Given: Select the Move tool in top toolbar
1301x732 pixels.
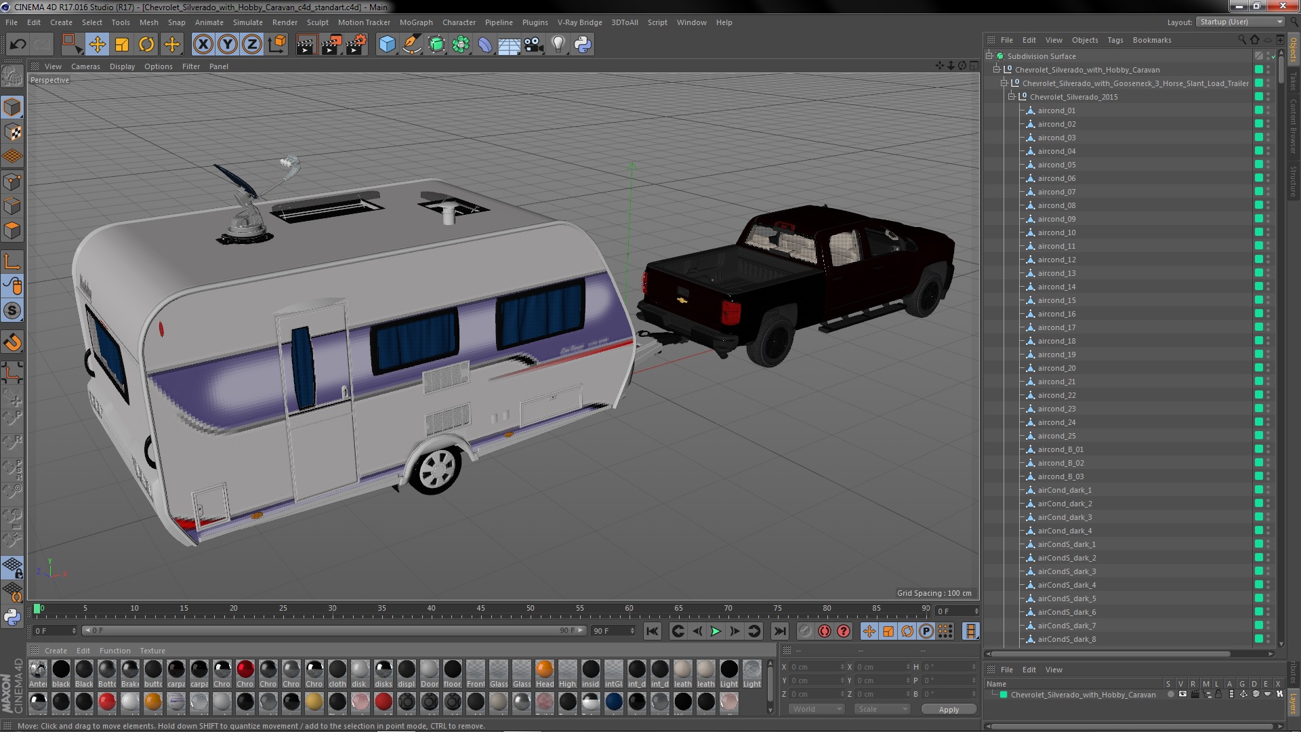Looking at the screenshot, I should click(x=97, y=45).
